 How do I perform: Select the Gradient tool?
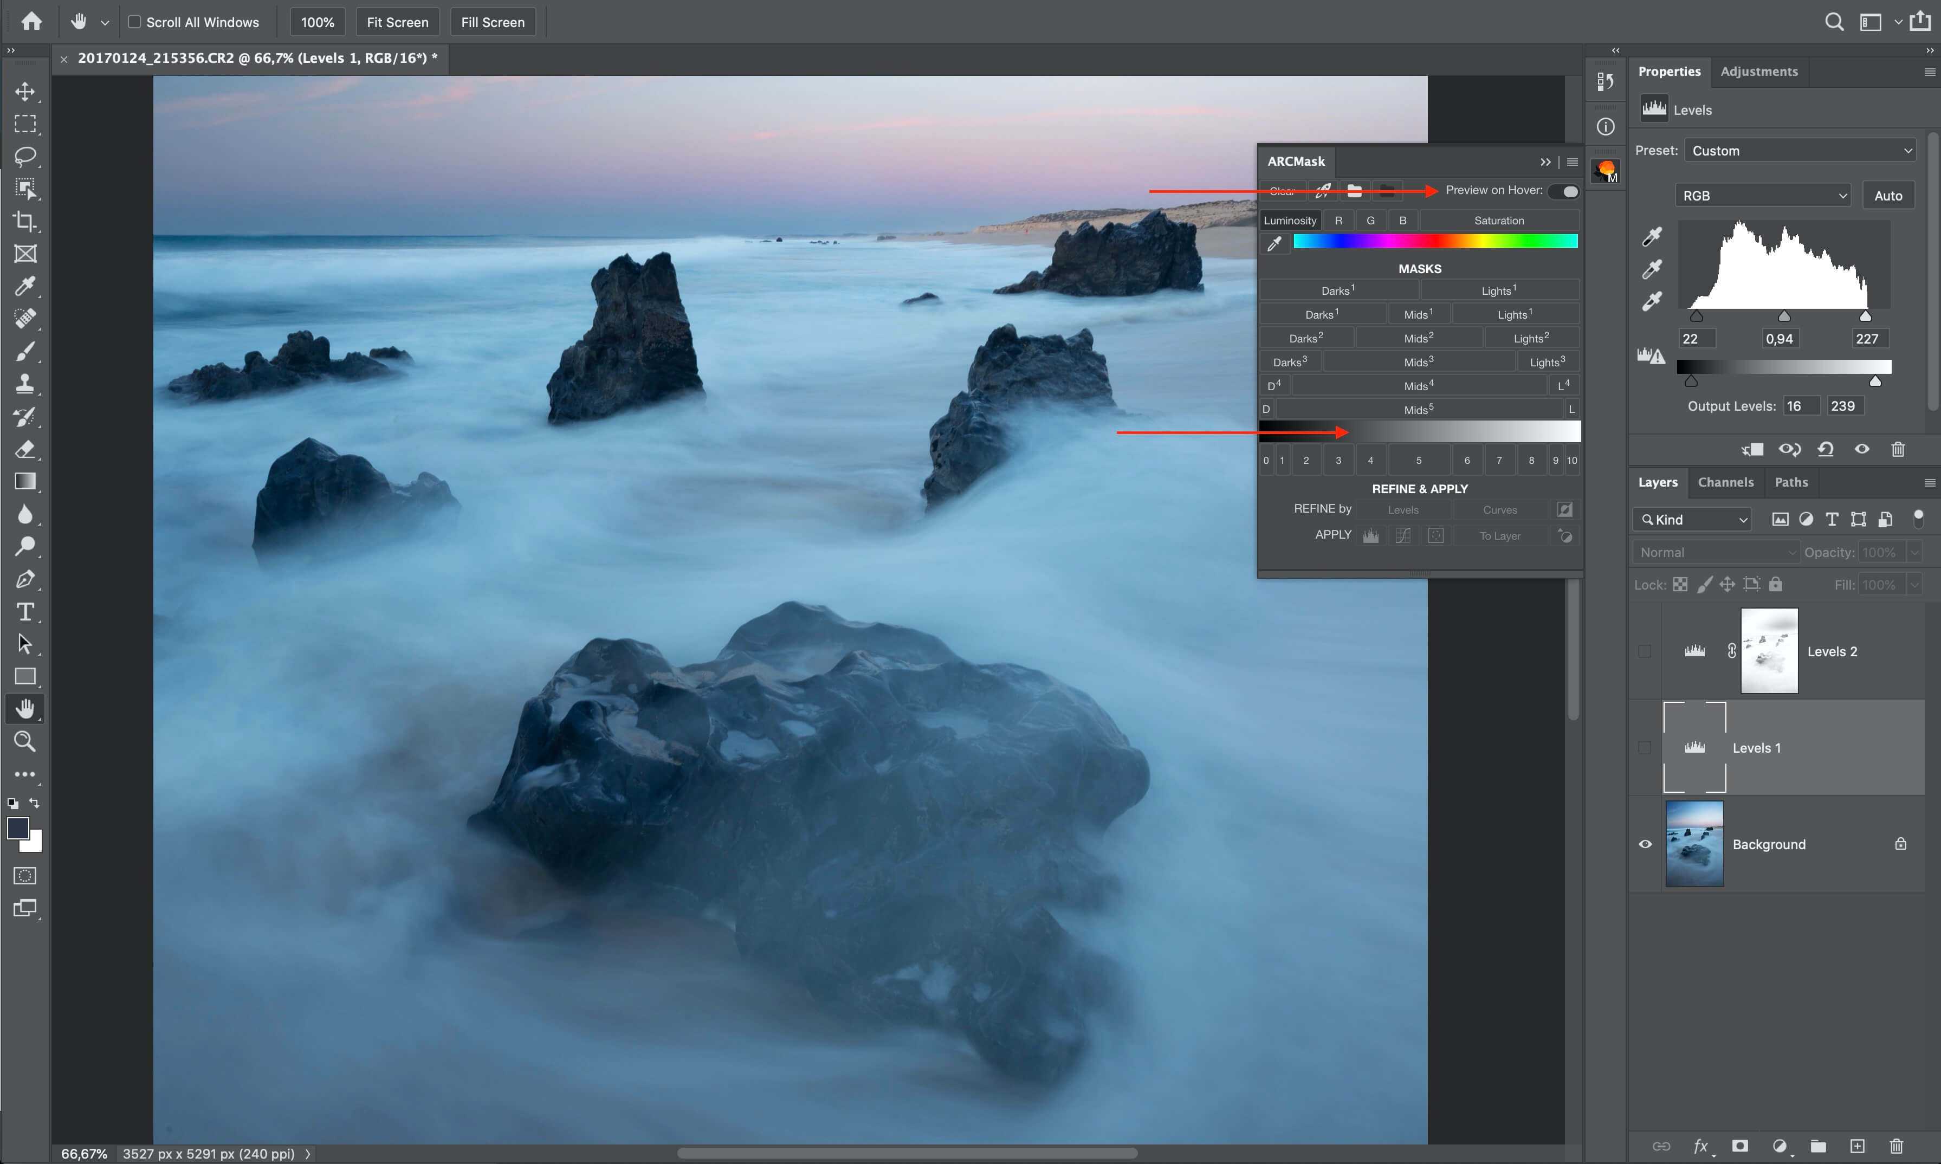coord(25,482)
